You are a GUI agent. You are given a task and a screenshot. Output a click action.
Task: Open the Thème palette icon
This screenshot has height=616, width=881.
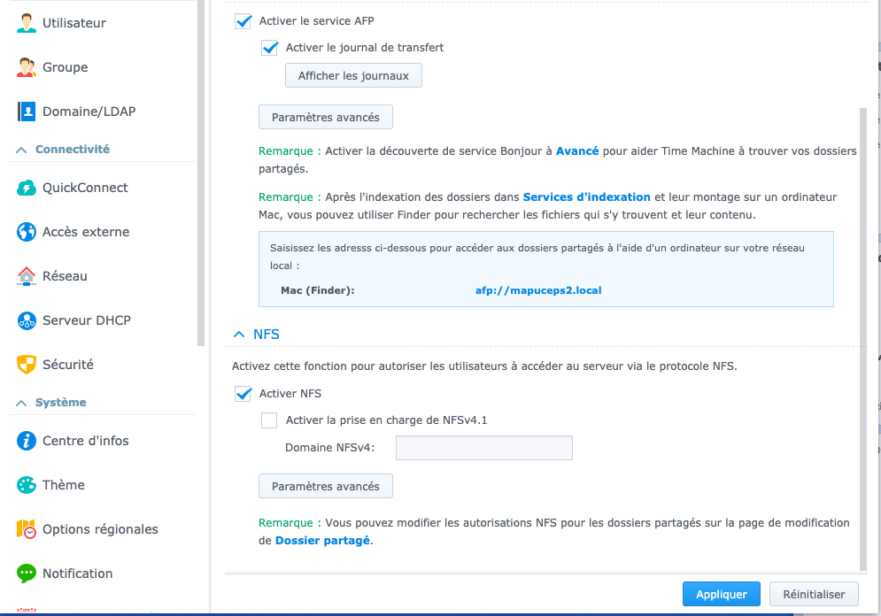26,485
